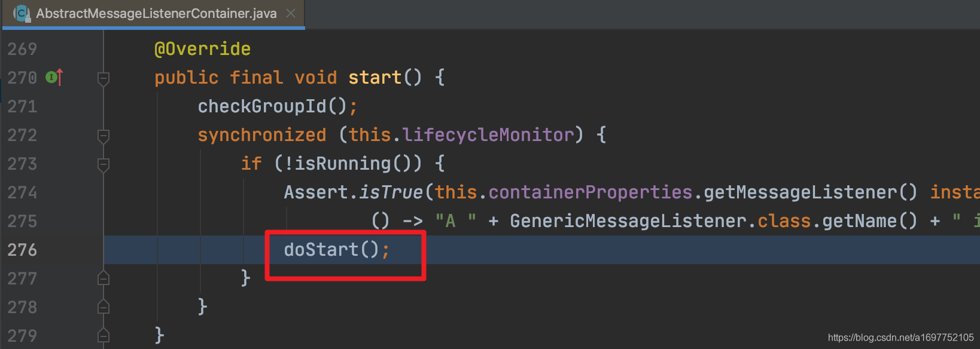The height and width of the screenshot is (349, 980).
Task: Click the Java class icon on the file tab
Action: coord(22,13)
